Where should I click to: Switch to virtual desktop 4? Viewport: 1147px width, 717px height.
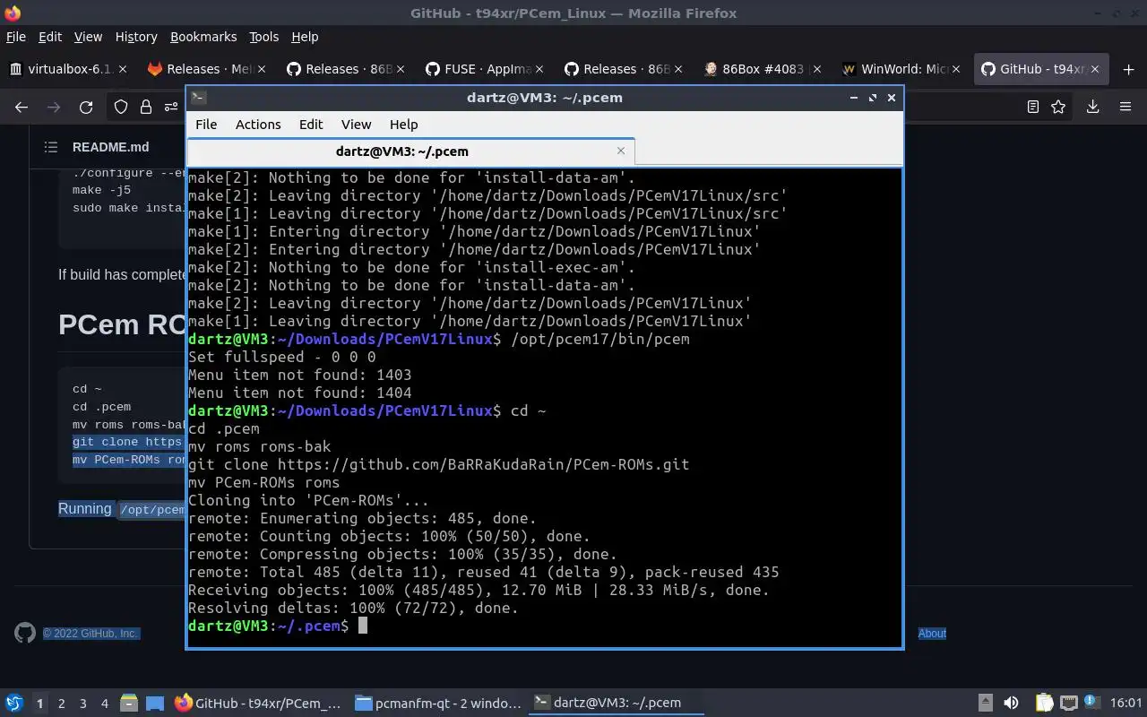point(104,704)
